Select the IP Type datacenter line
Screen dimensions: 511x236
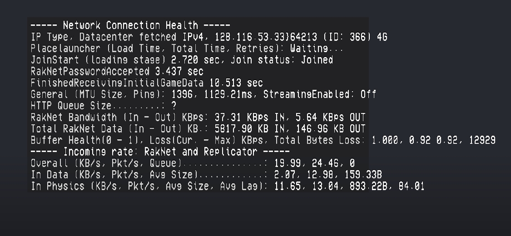(x=209, y=37)
